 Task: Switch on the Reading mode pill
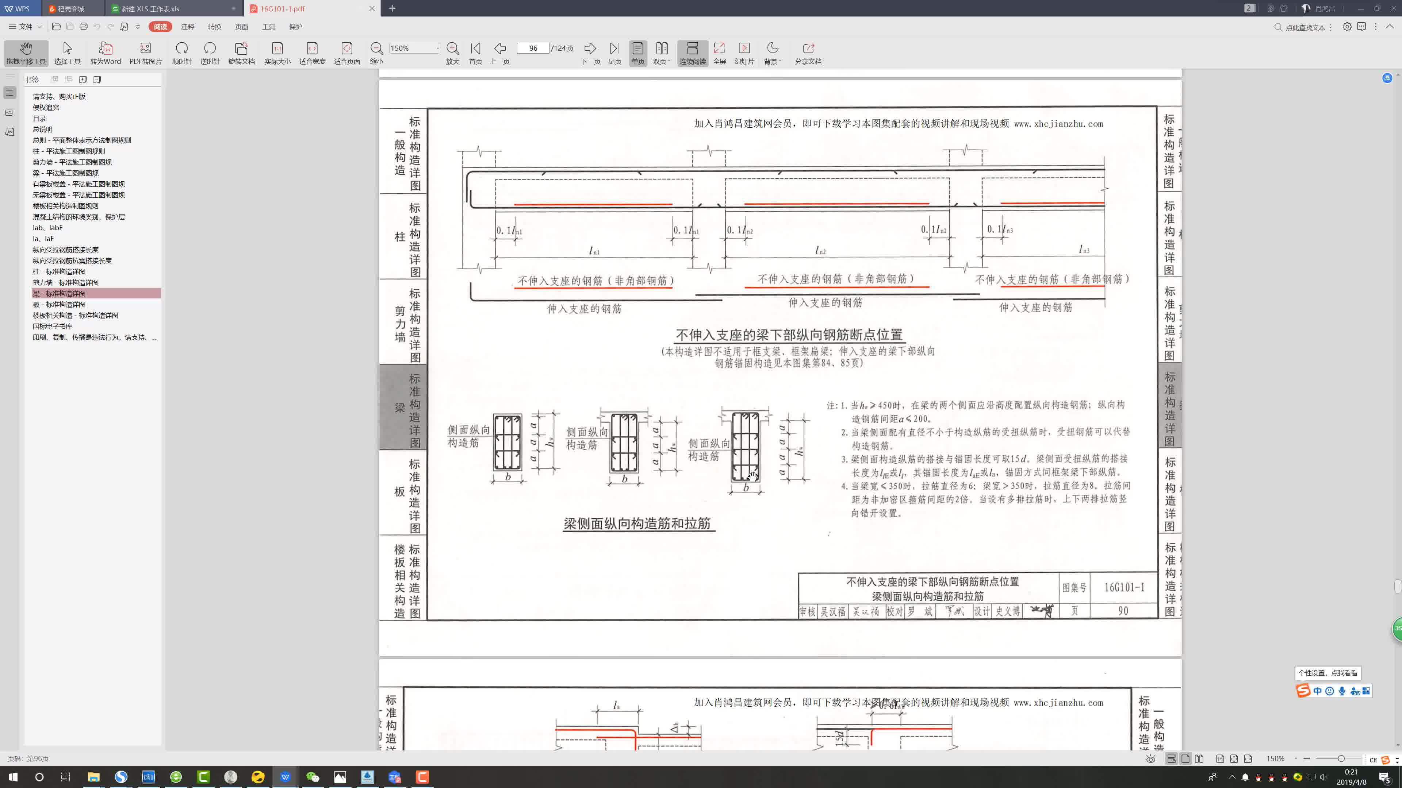(160, 27)
